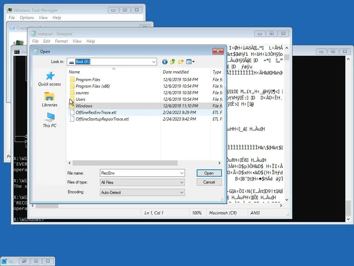The width and height of the screenshot is (354, 266).
Task: Expand the File name dropdown arrow
Action: pyautogui.click(x=182, y=173)
